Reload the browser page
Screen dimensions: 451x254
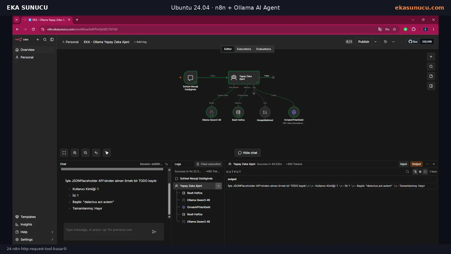click(33, 29)
